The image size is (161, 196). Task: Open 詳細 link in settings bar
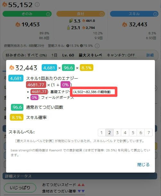pyautogui.click(x=150, y=55)
